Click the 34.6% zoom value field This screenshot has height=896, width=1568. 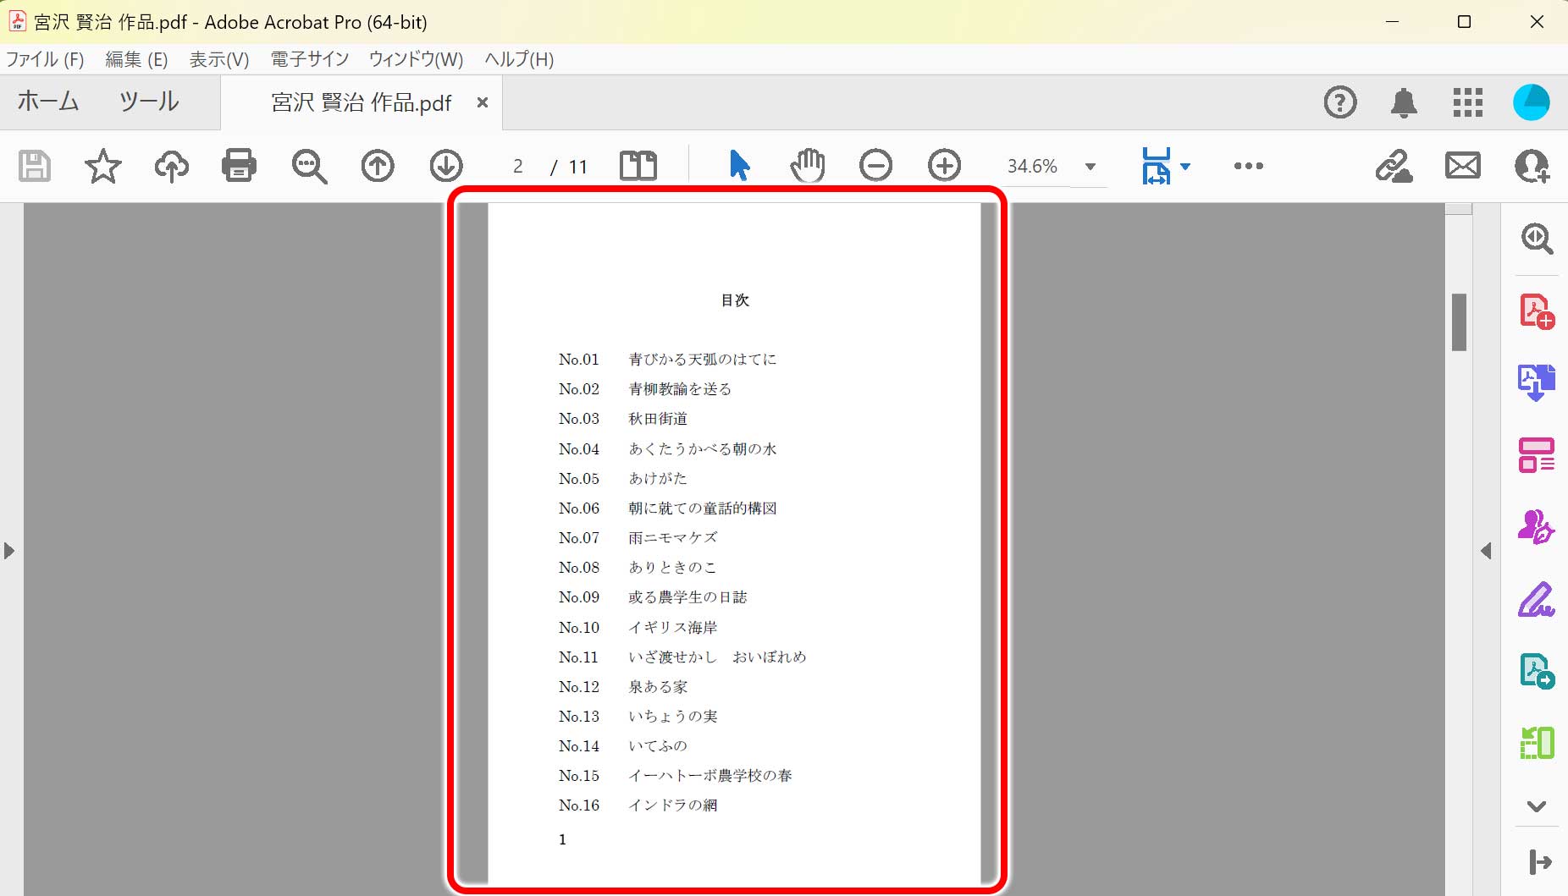coord(1032,167)
